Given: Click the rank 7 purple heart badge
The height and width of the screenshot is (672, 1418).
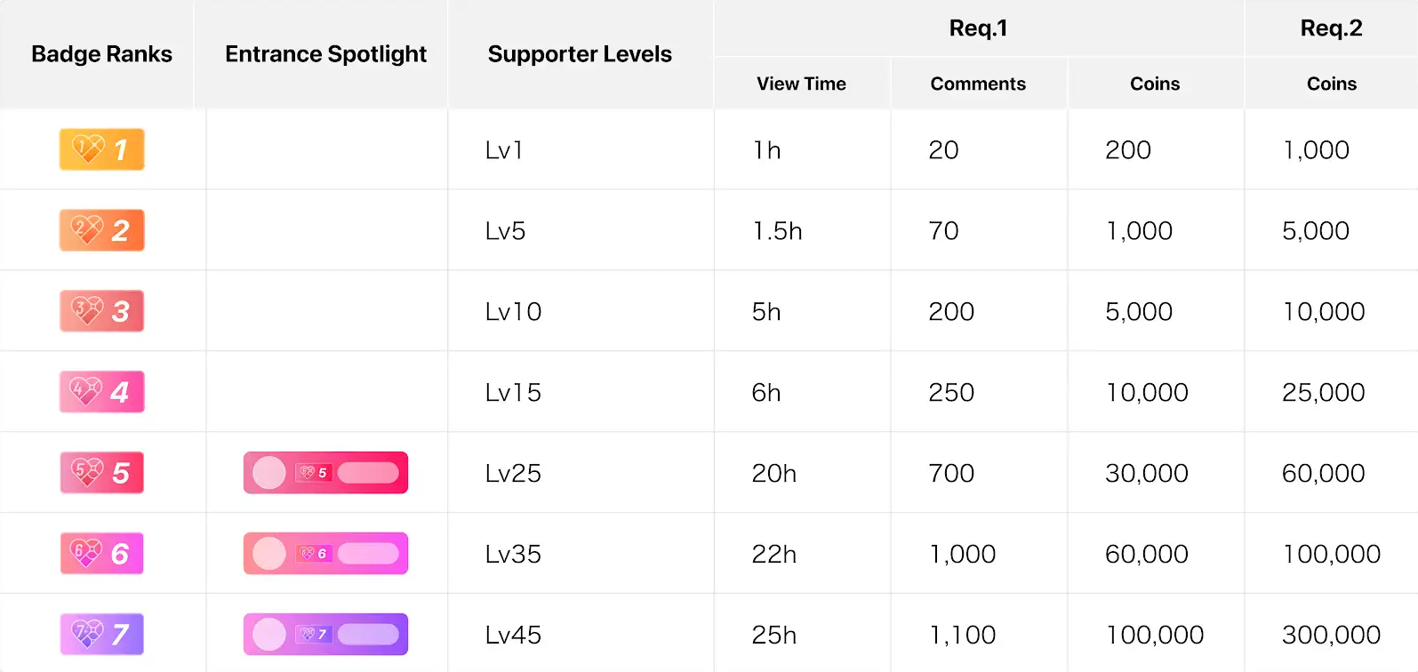Looking at the screenshot, I should [x=101, y=635].
